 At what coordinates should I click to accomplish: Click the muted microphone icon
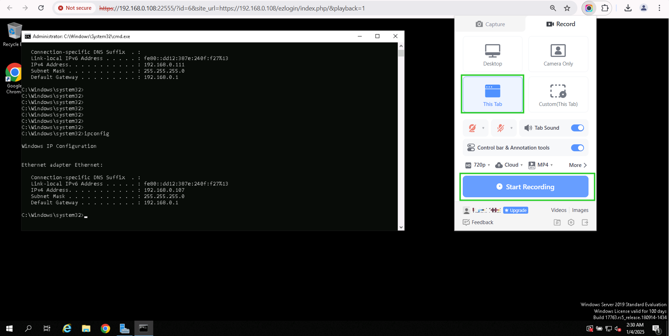click(501, 128)
